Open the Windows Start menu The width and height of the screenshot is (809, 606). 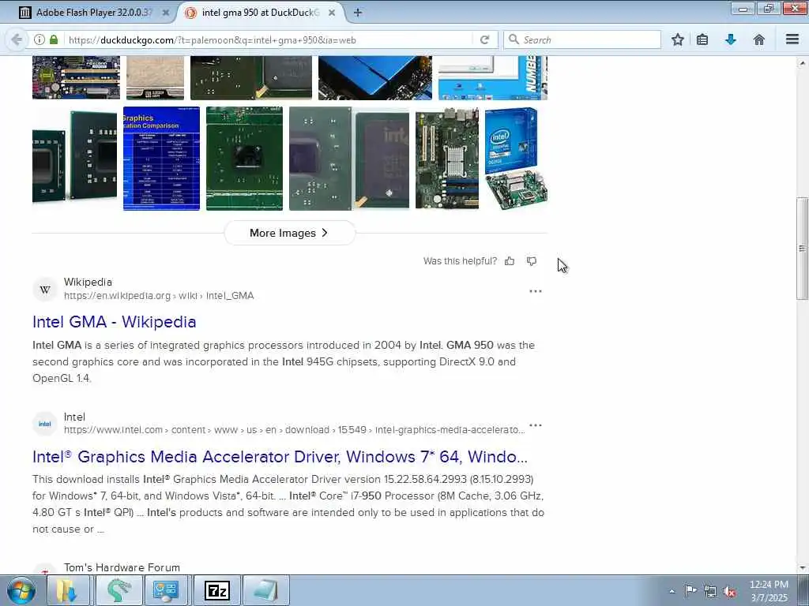coord(21,590)
